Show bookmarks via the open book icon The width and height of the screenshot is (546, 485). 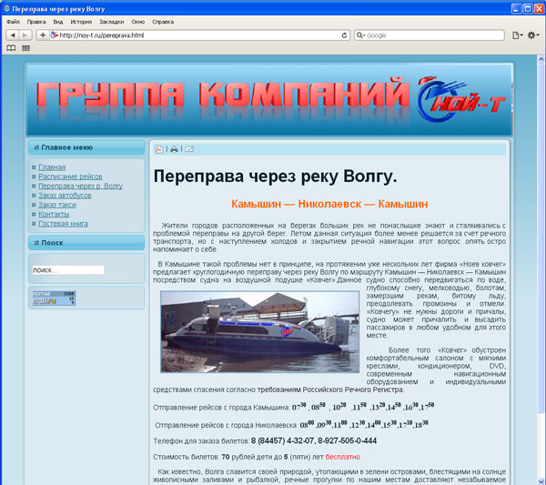click(11, 48)
